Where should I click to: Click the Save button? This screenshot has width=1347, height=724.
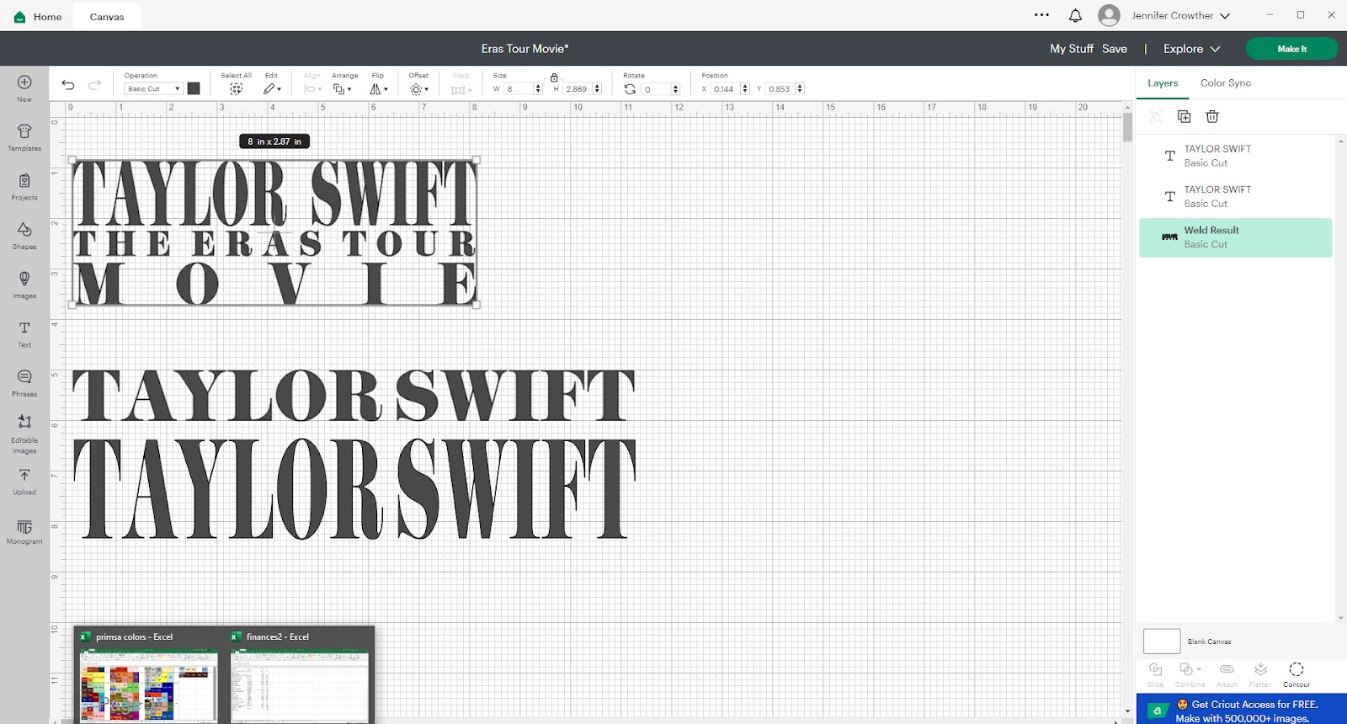pyautogui.click(x=1115, y=49)
